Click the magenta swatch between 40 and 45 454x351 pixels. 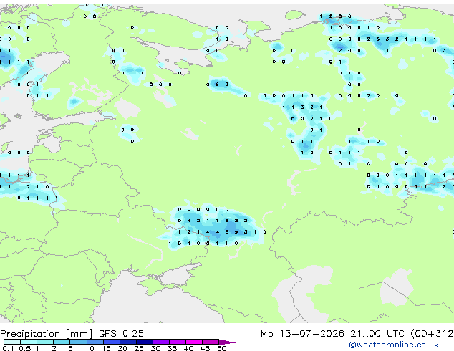(x=194, y=342)
